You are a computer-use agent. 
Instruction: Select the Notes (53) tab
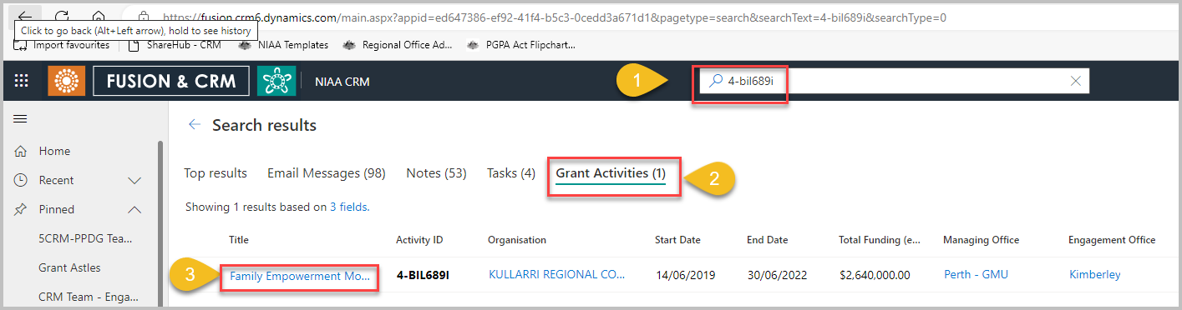pyautogui.click(x=436, y=173)
